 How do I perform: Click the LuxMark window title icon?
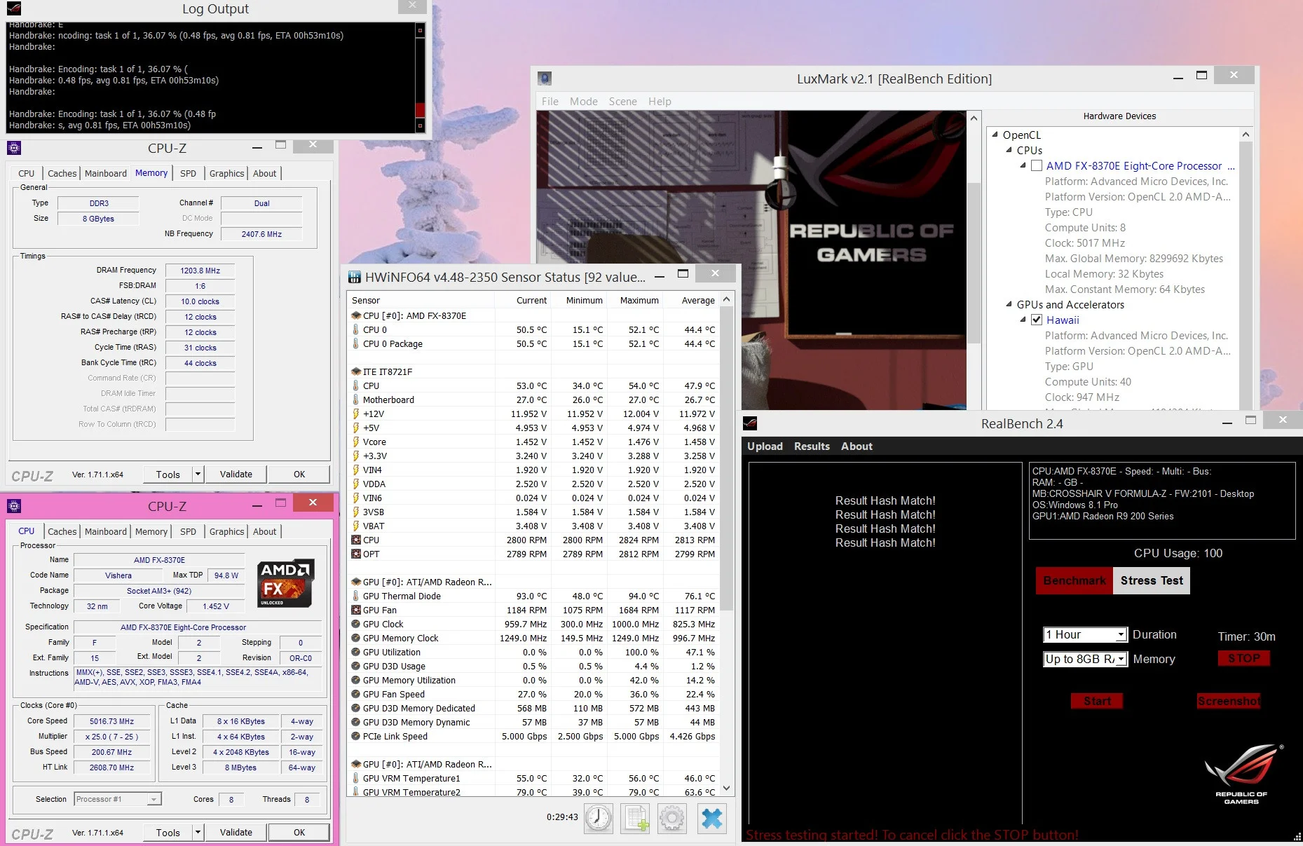pos(545,79)
